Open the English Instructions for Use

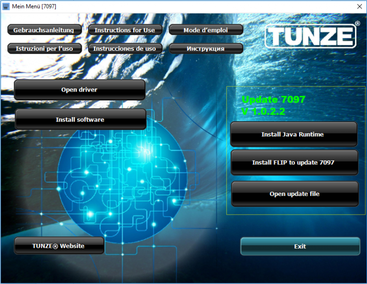(x=125, y=30)
